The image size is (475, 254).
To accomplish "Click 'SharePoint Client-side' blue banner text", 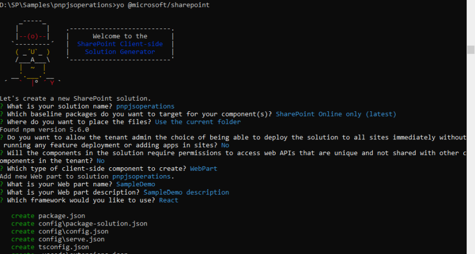I will [120, 44].
